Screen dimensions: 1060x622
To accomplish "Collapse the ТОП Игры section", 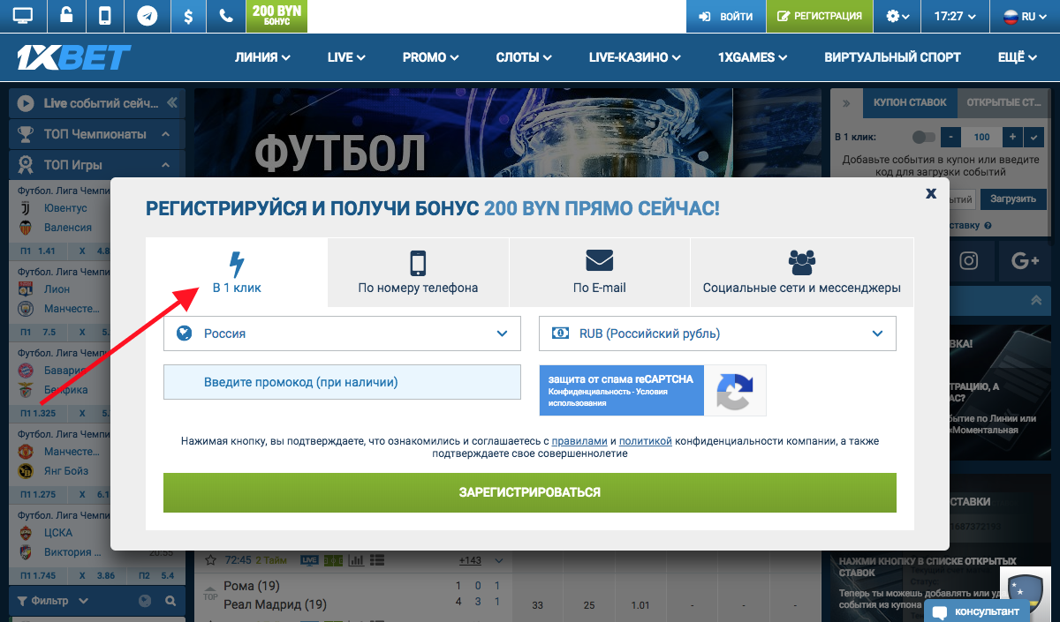I will coord(165,165).
